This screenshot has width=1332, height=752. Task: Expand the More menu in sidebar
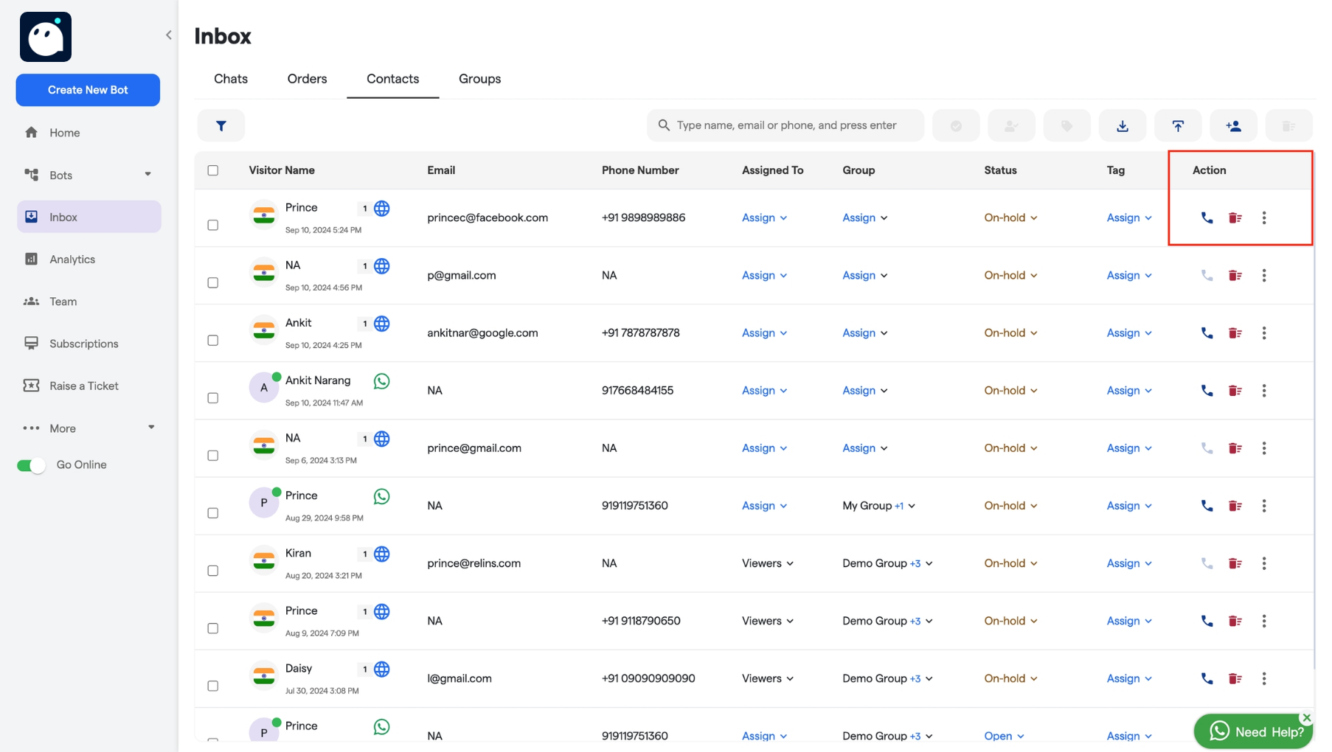pos(151,428)
